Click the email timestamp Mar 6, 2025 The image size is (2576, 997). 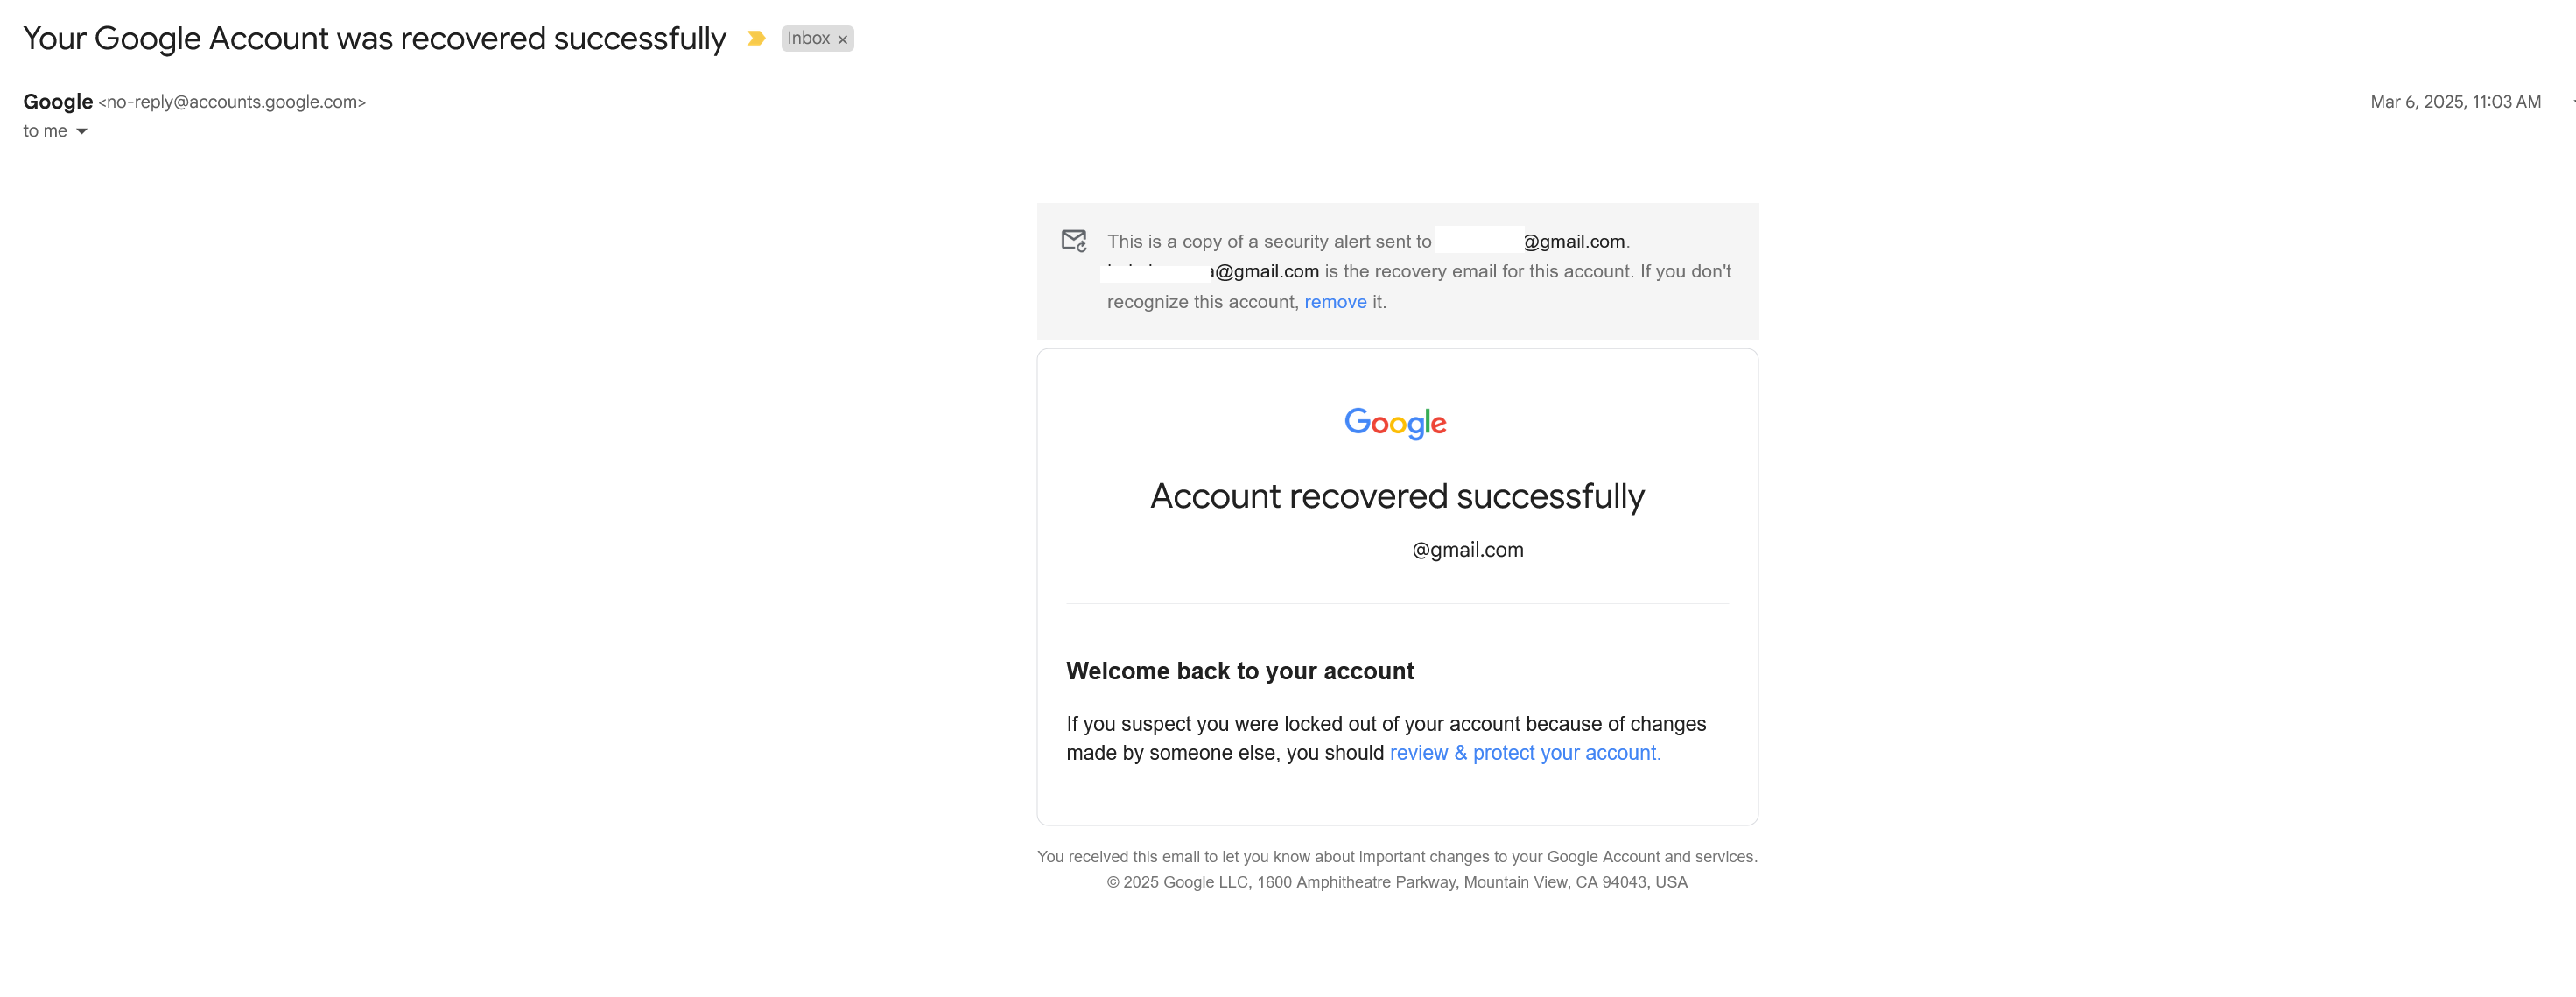point(2455,102)
